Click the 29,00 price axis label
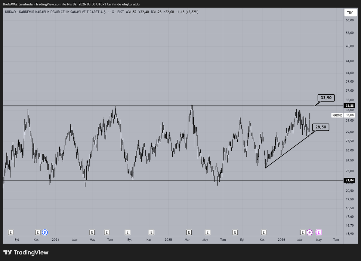Image resolution: width=361 pixels, height=261 pixels. (350, 132)
